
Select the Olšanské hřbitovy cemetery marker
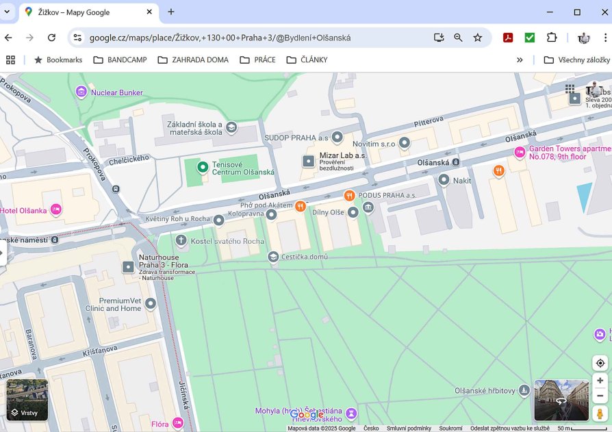524,390
